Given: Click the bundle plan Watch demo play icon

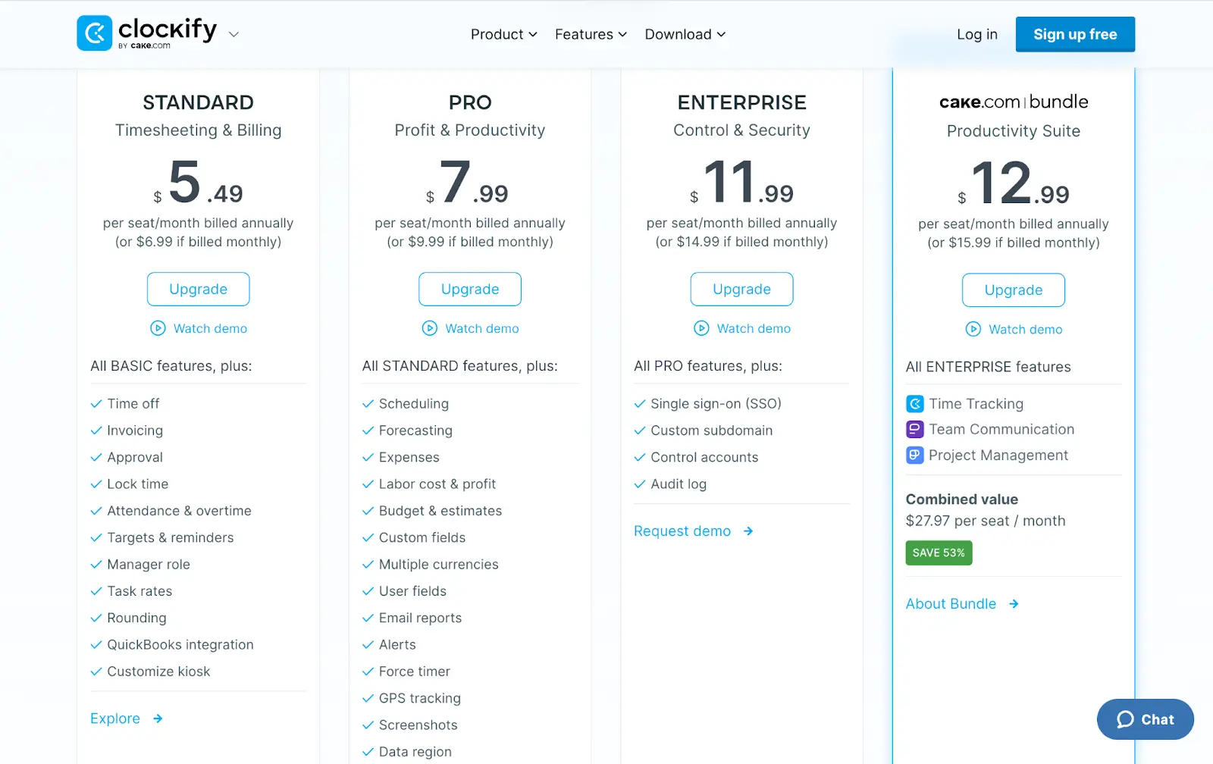Looking at the screenshot, I should tap(973, 329).
